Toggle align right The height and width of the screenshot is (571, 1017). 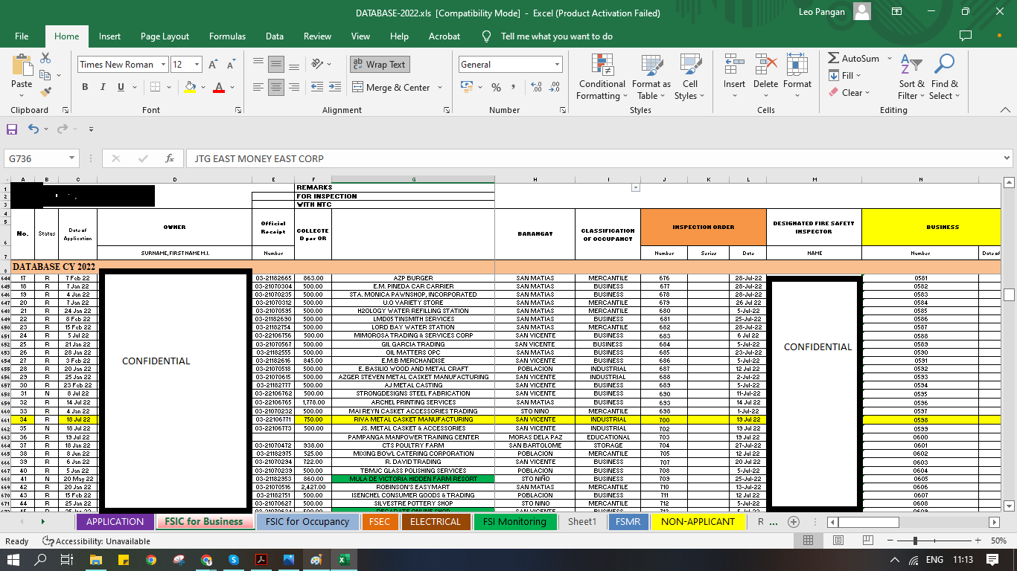point(294,88)
